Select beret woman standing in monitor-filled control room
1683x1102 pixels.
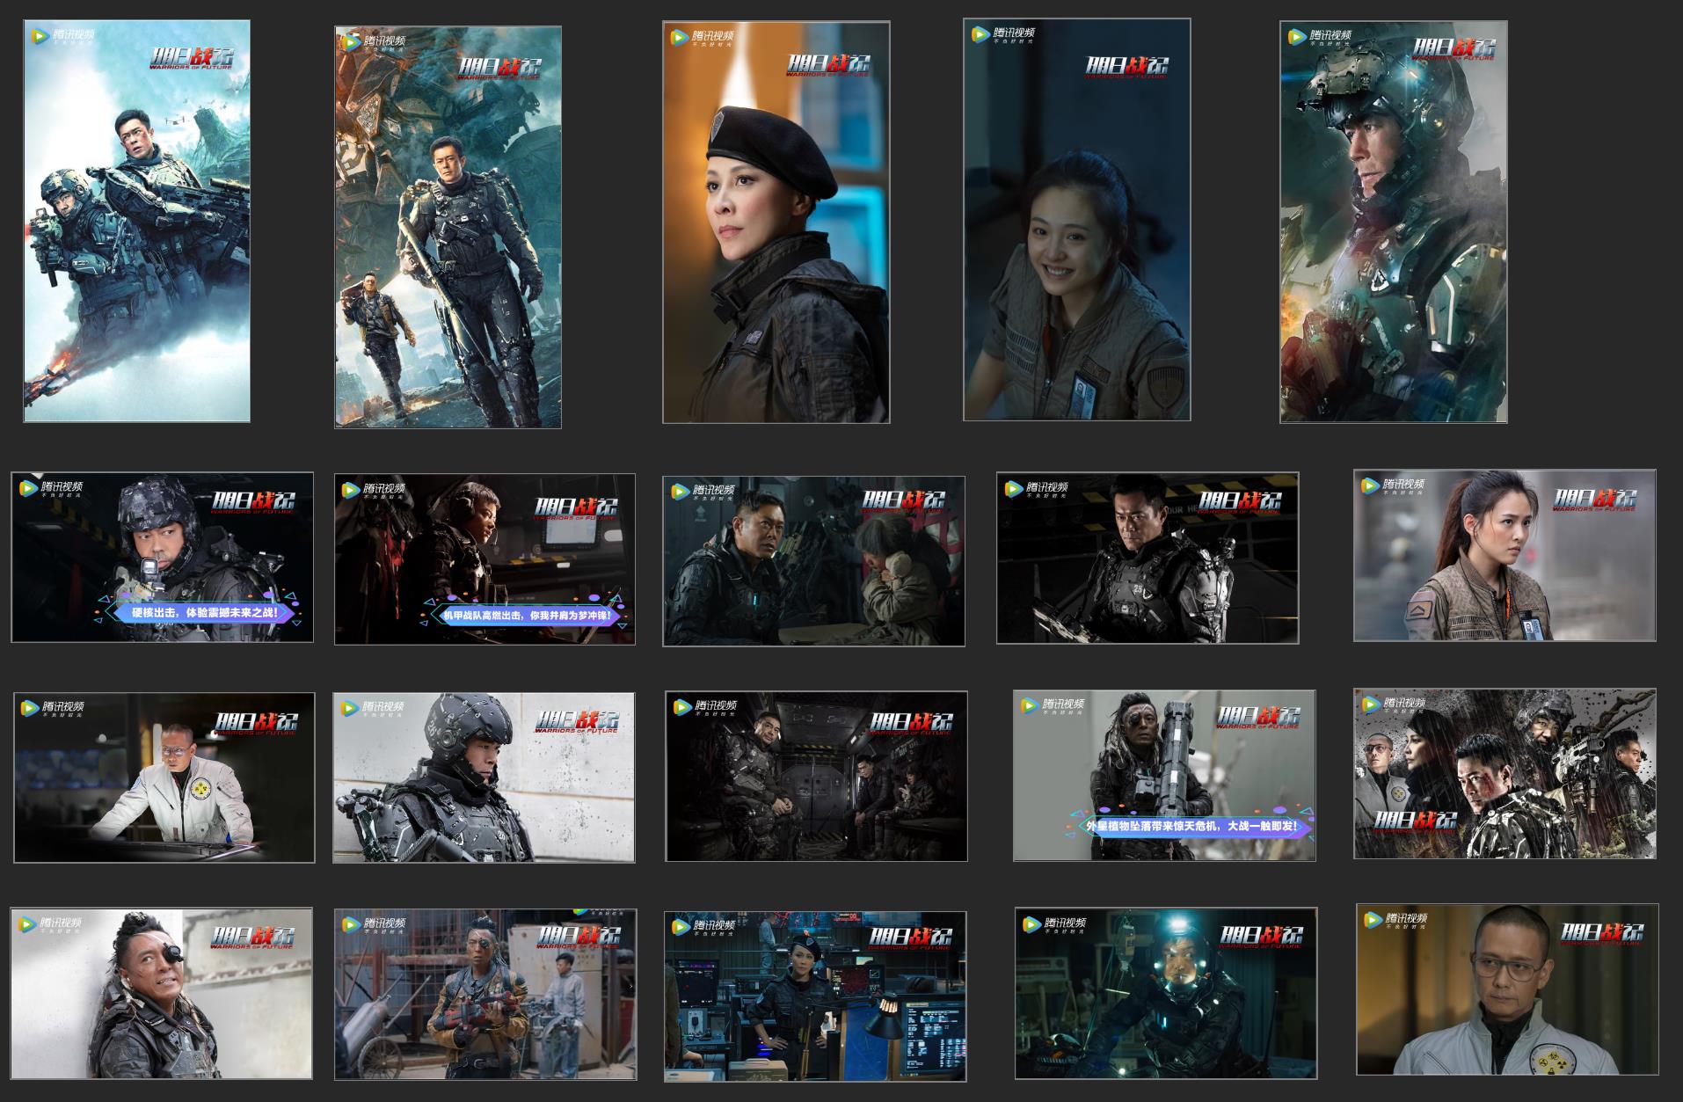[815, 996]
